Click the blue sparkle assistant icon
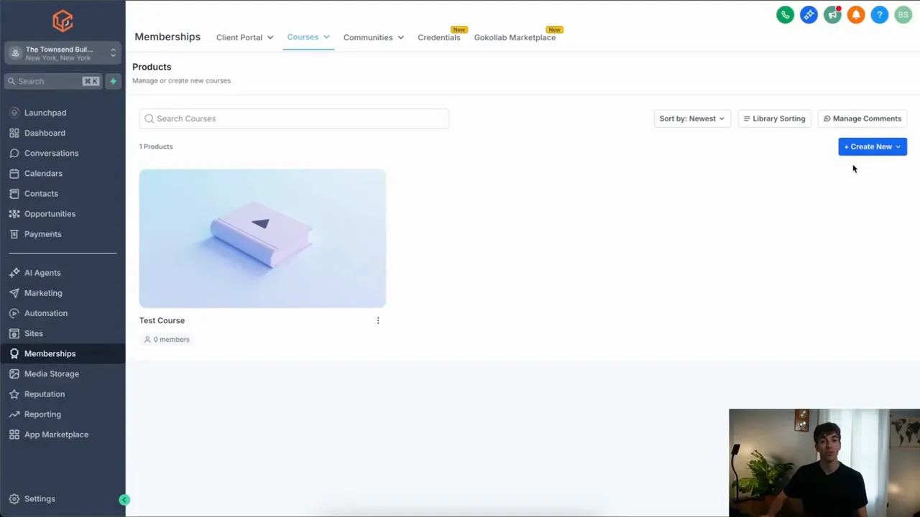 (x=809, y=14)
